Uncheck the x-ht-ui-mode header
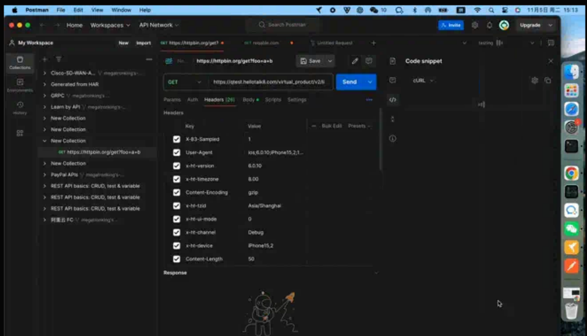Screen dimensions: 587x336 click(x=176, y=219)
